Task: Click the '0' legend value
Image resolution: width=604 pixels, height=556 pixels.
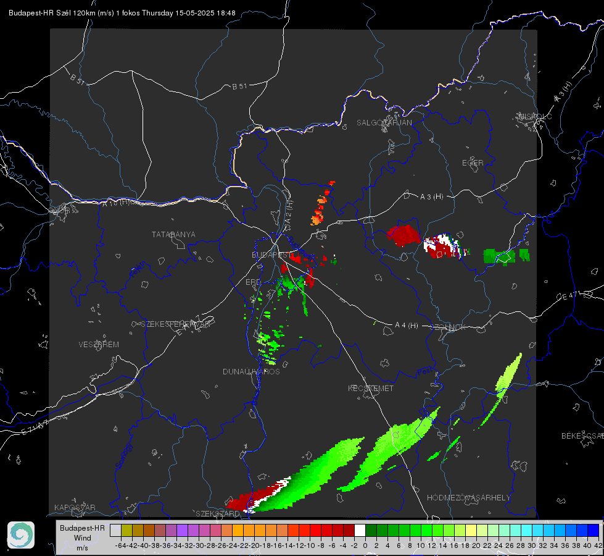Action: 365,545
